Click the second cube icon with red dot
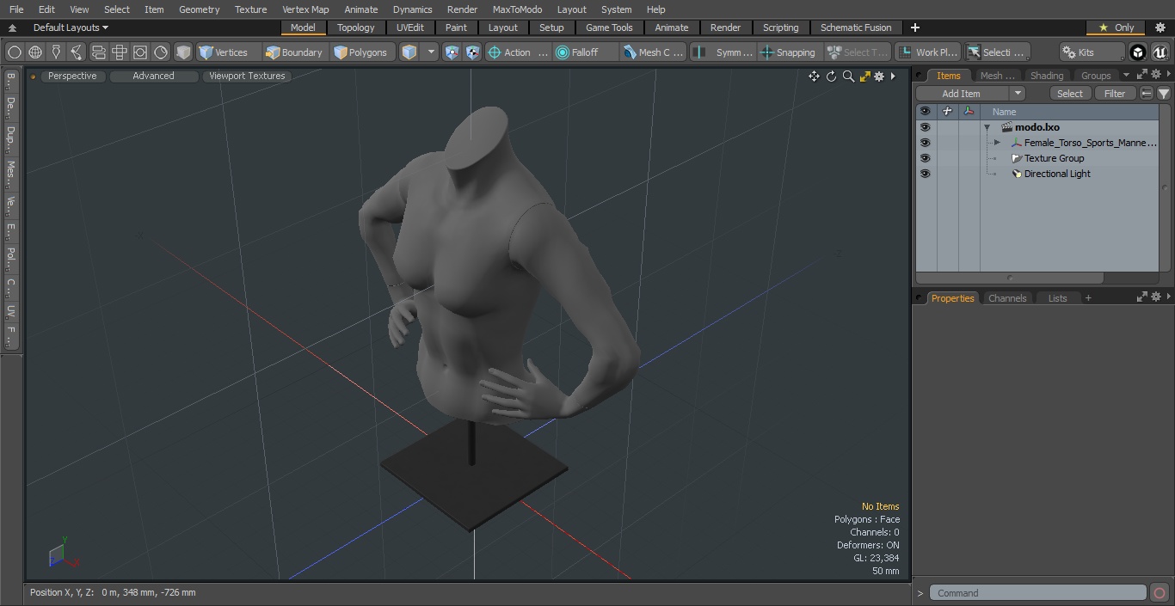 tap(472, 52)
